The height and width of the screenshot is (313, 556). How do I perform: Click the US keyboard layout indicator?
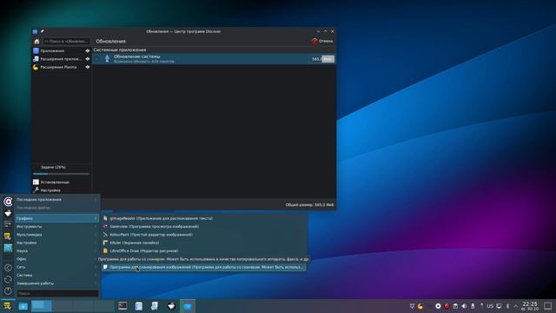click(x=490, y=306)
